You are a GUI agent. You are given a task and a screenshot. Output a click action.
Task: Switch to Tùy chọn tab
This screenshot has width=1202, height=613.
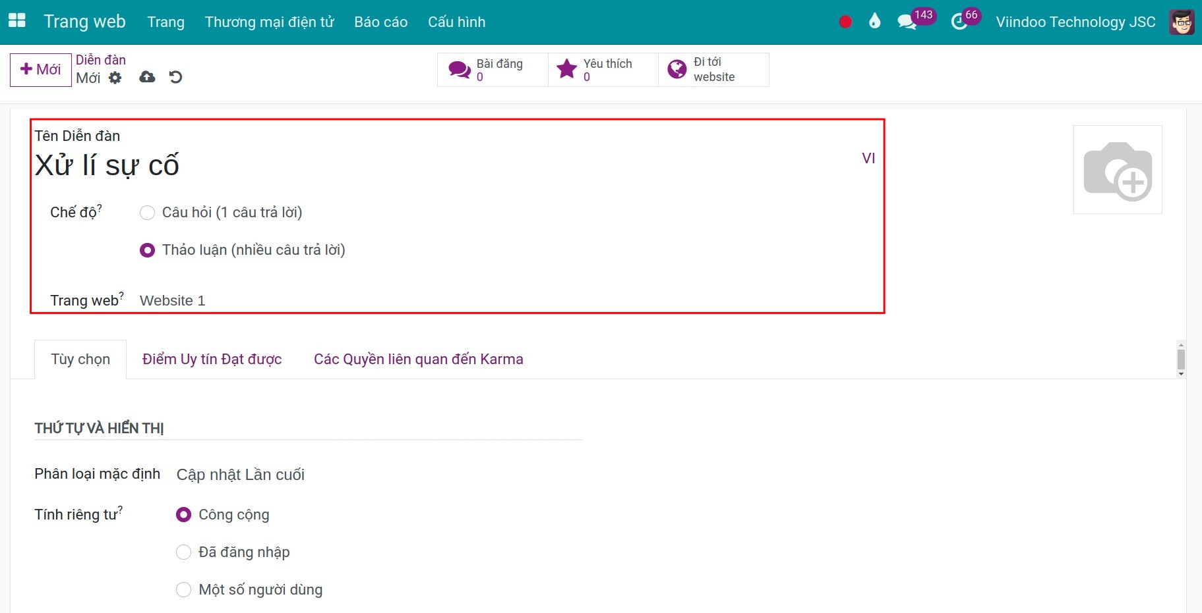80,360
